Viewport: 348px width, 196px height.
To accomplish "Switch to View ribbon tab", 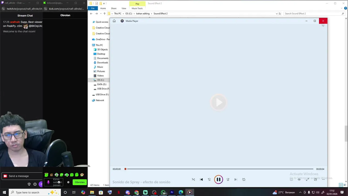I will [x=124, y=8].
